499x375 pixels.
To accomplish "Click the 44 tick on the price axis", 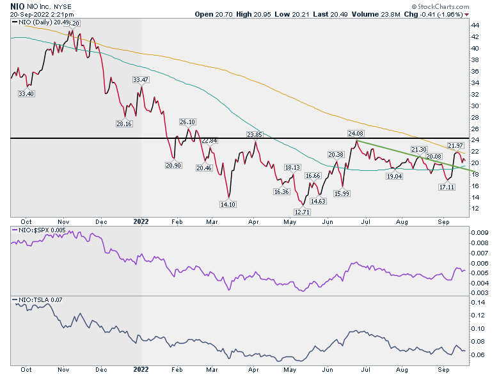I will 475,26.
